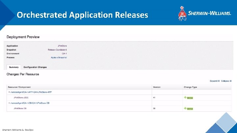Click the green plus icon for version 38
Screen dimensions: 237x133
coord(185,108)
